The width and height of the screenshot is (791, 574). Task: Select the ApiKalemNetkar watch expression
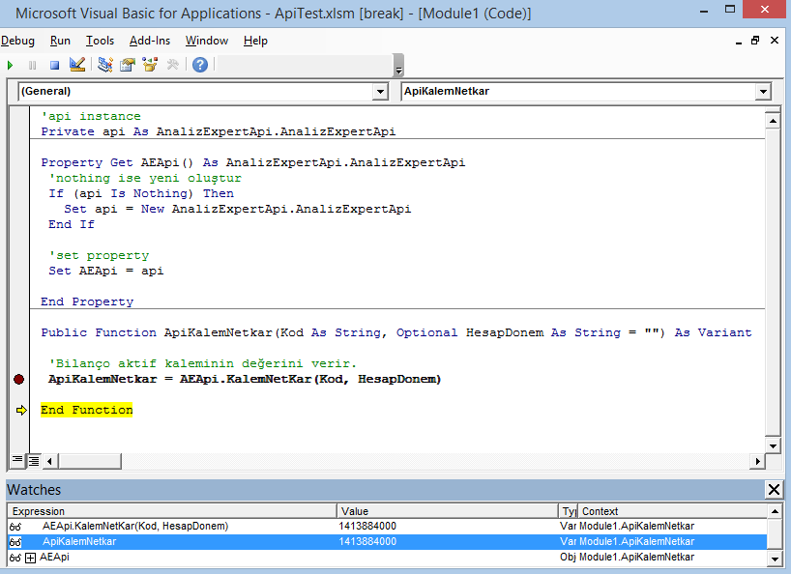[79, 542]
